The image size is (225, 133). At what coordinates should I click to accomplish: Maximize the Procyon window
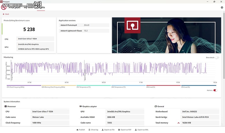pos(214,1)
